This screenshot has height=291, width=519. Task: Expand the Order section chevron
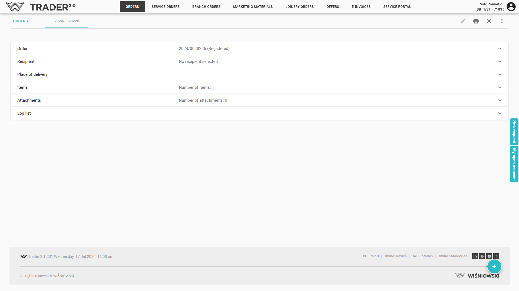(x=500, y=49)
